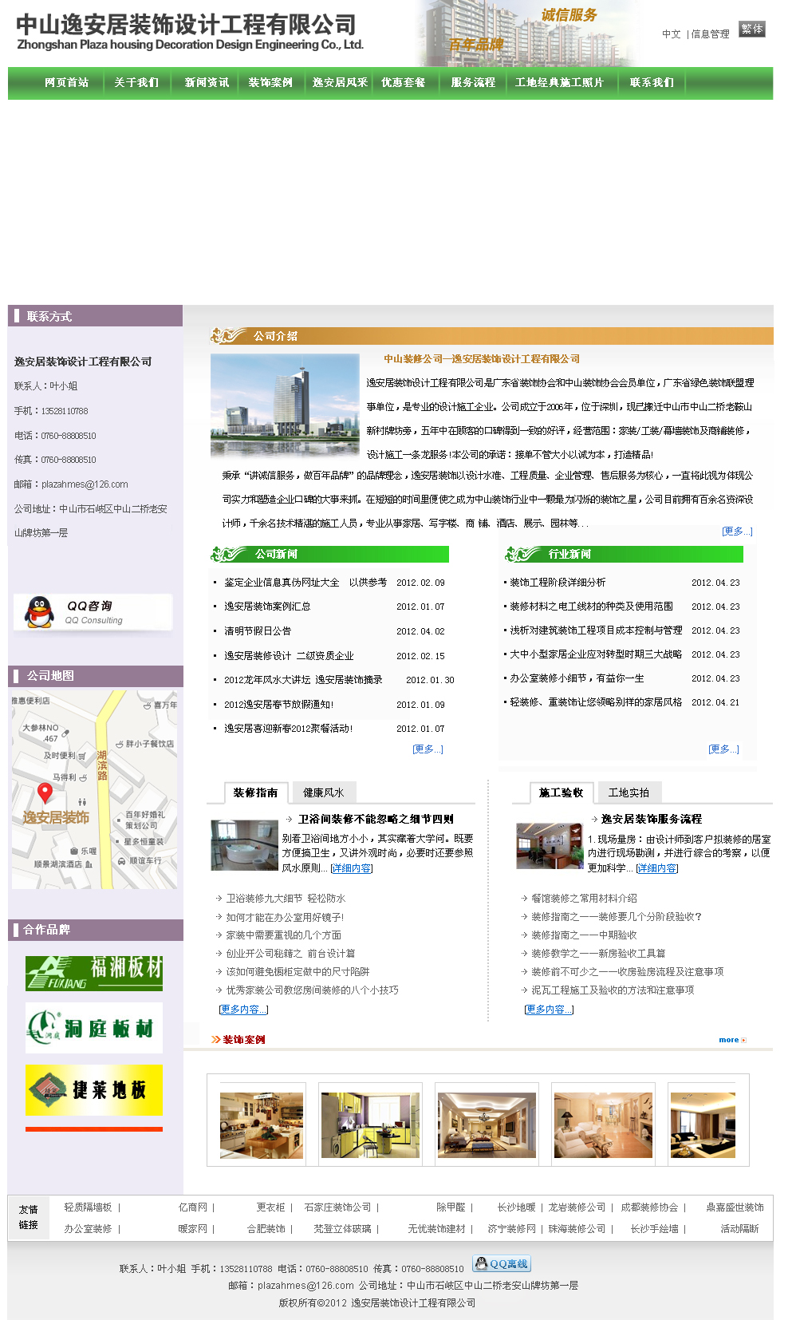Open 关于我们 in the navigation bar
800x1320 pixels.
click(136, 83)
